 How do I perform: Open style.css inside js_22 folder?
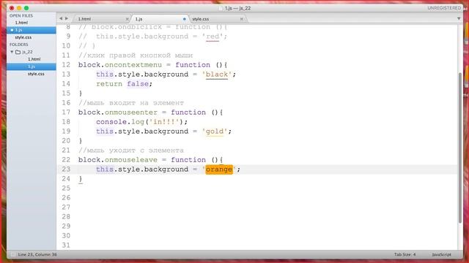tap(36, 74)
